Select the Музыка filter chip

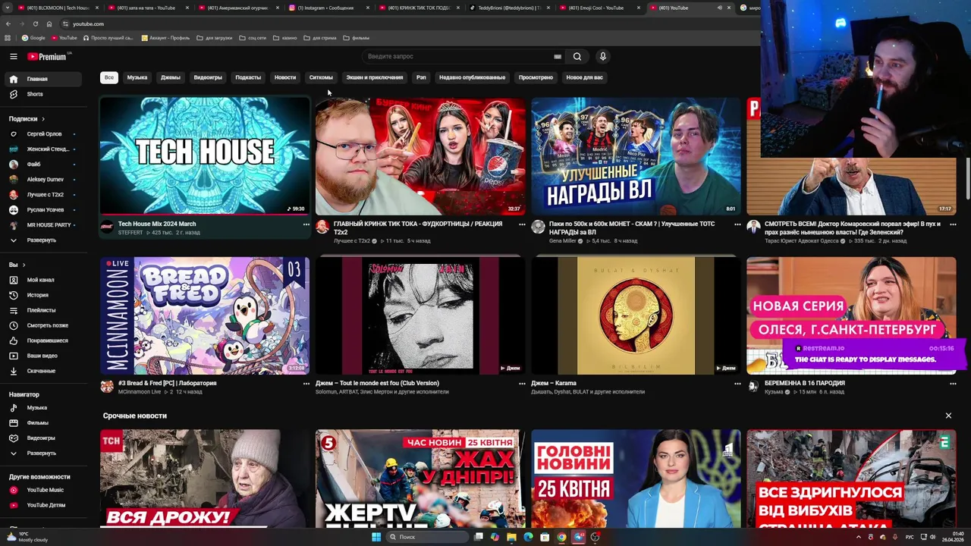pos(137,77)
